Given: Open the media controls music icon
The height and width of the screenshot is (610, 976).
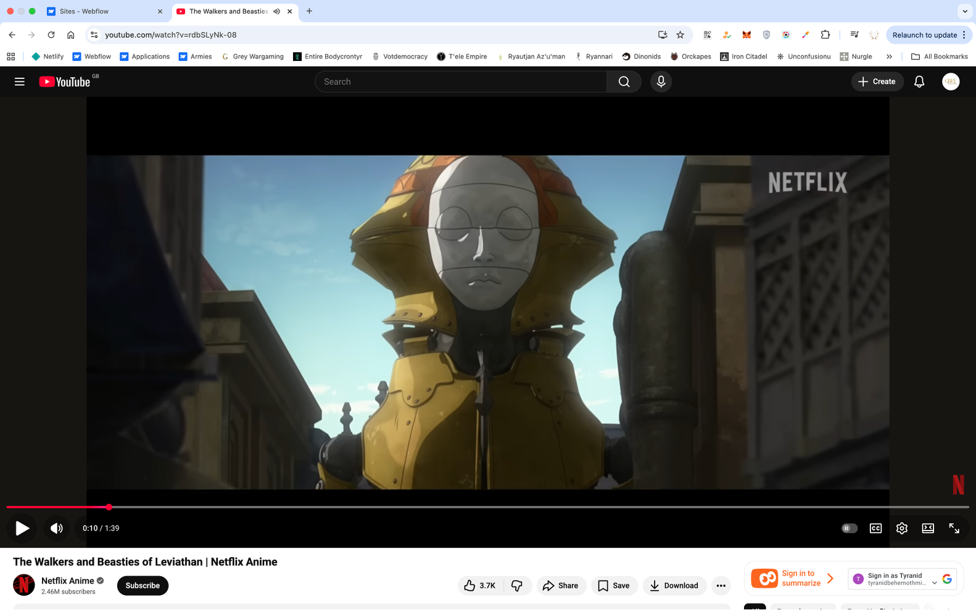Looking at the screenshot, I should coord(854,35).
